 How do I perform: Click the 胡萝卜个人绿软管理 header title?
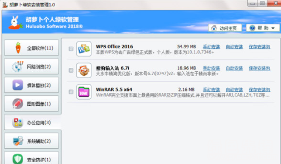pos(52,20)
